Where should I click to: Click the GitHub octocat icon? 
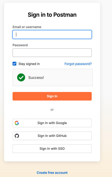click(17, 136)
